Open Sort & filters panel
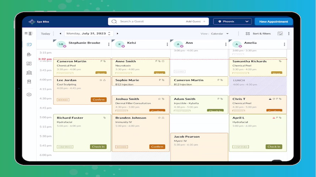The width and height of the screenshot is (316, 177). coord(258,34)
